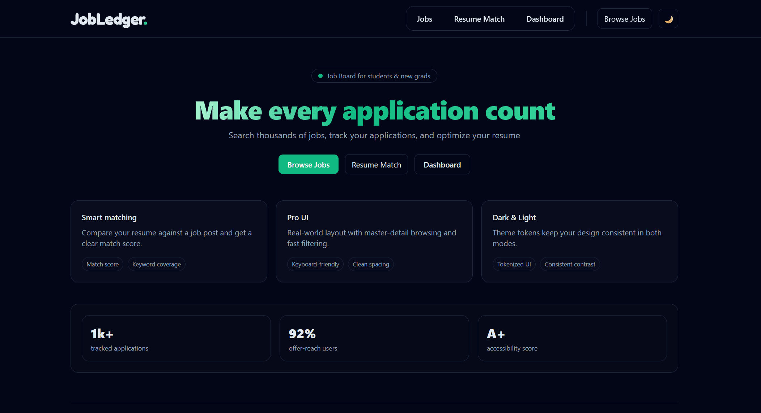Select the Tokenized UI chip

(514, 264)
